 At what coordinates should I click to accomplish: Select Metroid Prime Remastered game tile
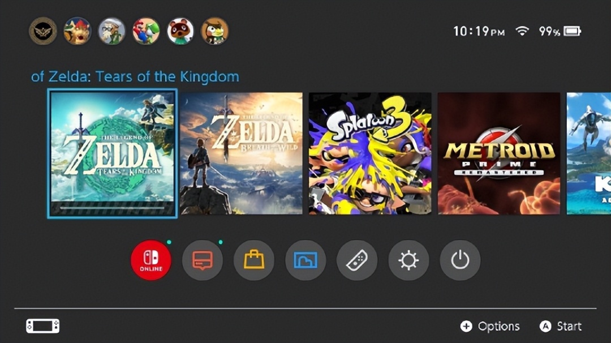click(499, 153)
